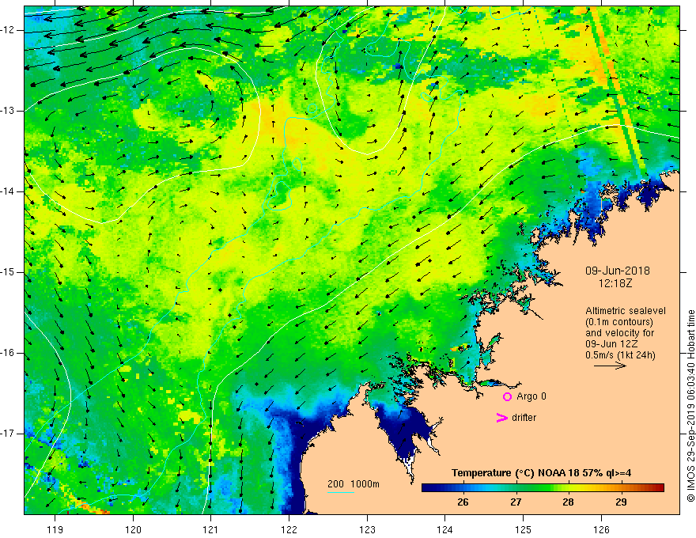Click the latitude axis label -17
Viewport: 696px width, 538px height.
click(x=8, y=434)
